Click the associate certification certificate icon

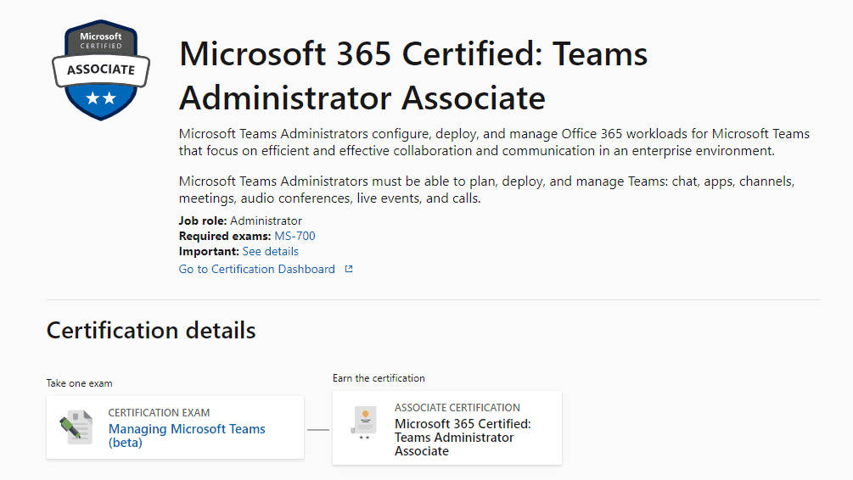(x=364, y=422)
